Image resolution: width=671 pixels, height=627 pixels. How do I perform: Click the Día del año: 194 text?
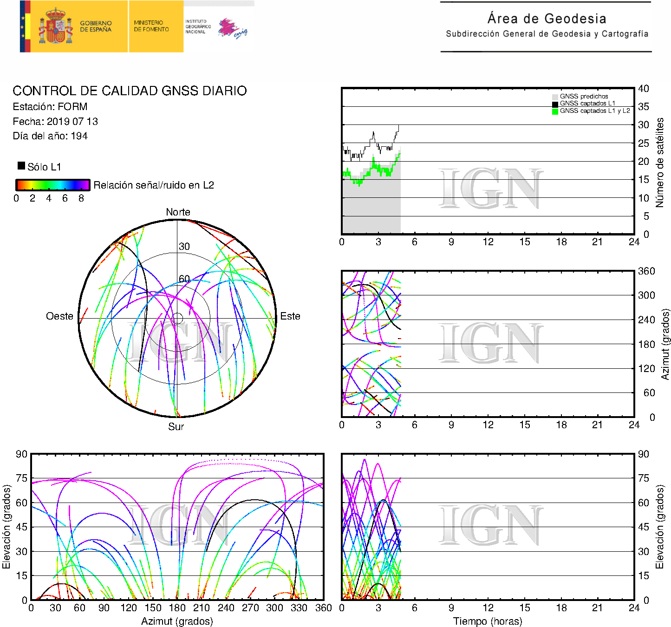[50, 136]
